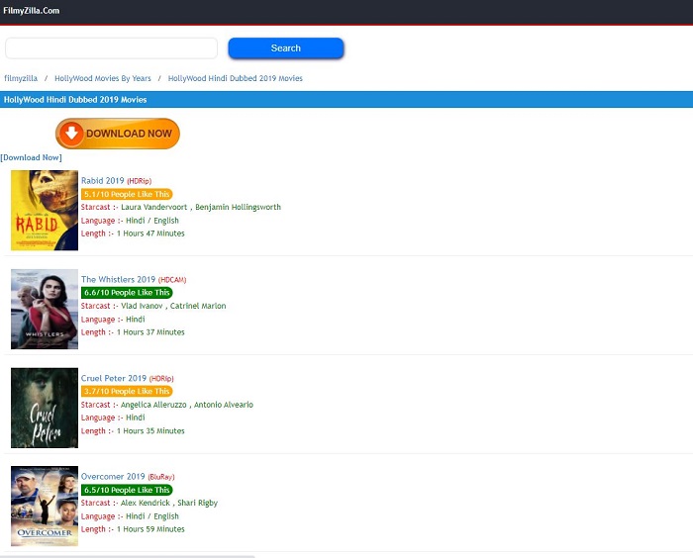
Task: Click the HDCAM tag next to Whistlers
Action: click(x=172, y=280)
